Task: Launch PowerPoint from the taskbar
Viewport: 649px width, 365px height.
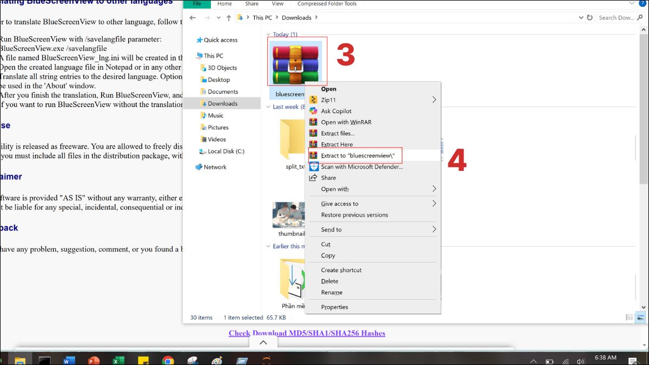Action: [94, 360]
